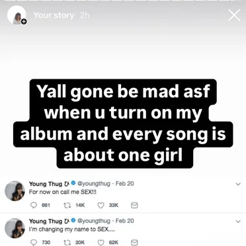Close the story with the X icon
Viewport: 246px width, 246px height.
[234, 15]
